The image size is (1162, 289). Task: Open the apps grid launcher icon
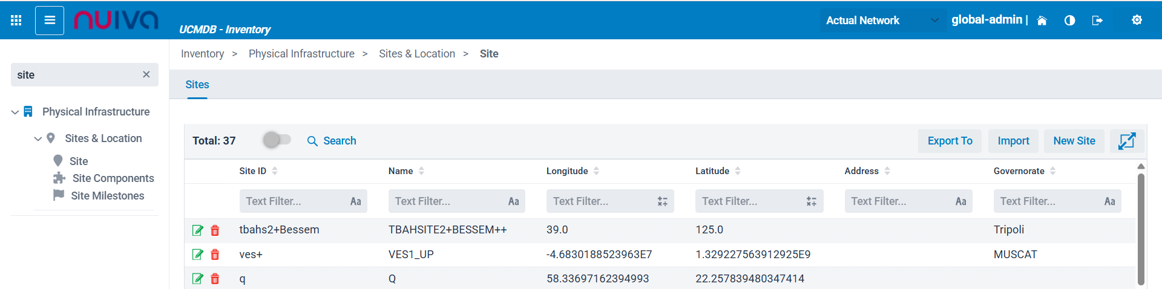(16, 21)
